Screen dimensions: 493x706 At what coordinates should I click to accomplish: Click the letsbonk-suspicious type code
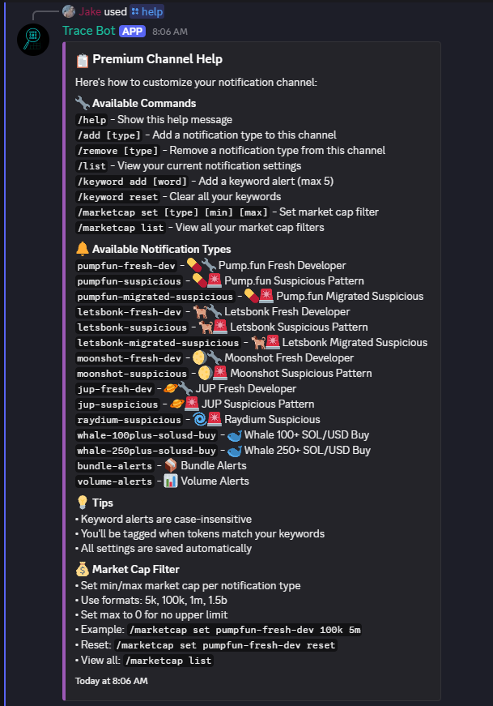(132, 327)
